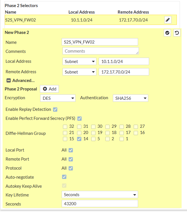The height and width of the screenshot is (212, 187).
Task: Toggle the Protocol All checkbox
Action: [71, 168]
